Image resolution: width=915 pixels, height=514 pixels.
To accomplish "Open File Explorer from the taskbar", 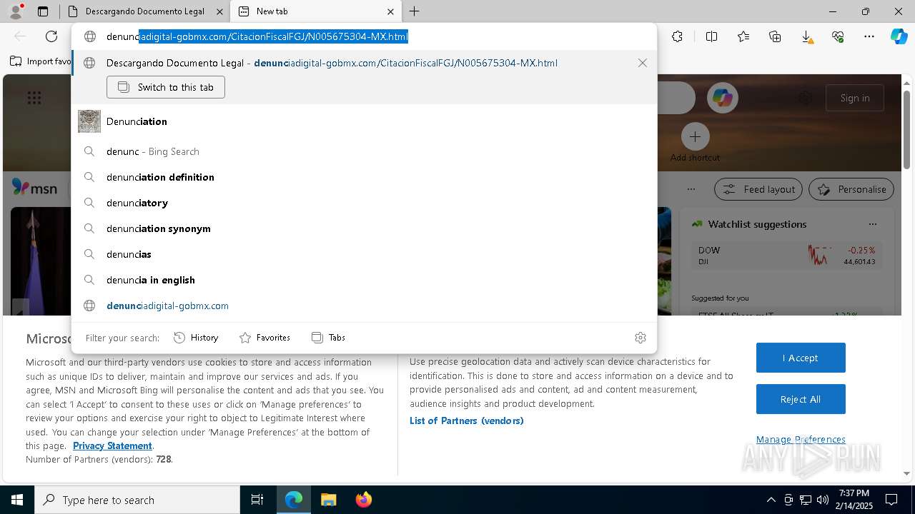I will pyautogui.click(x=328, y=500).
